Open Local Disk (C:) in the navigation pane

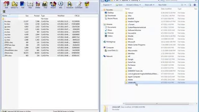tap(111, 50)
